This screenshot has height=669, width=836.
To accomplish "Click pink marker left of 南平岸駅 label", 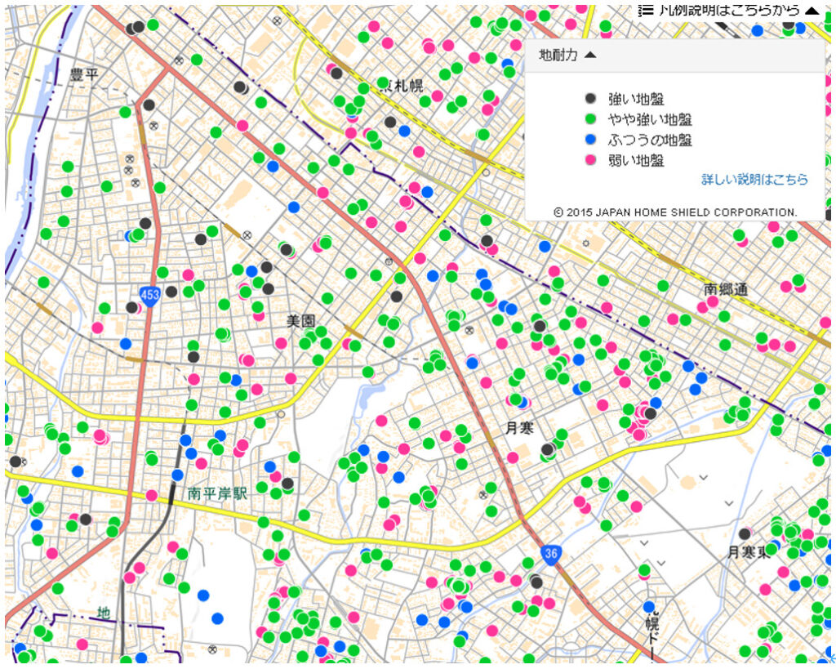I will click(x=151, y=495).
